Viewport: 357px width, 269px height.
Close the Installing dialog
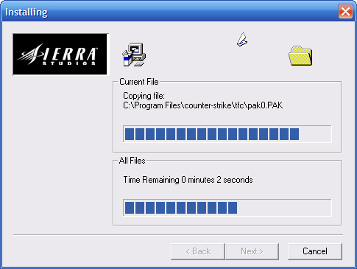[x=345, y=12]
